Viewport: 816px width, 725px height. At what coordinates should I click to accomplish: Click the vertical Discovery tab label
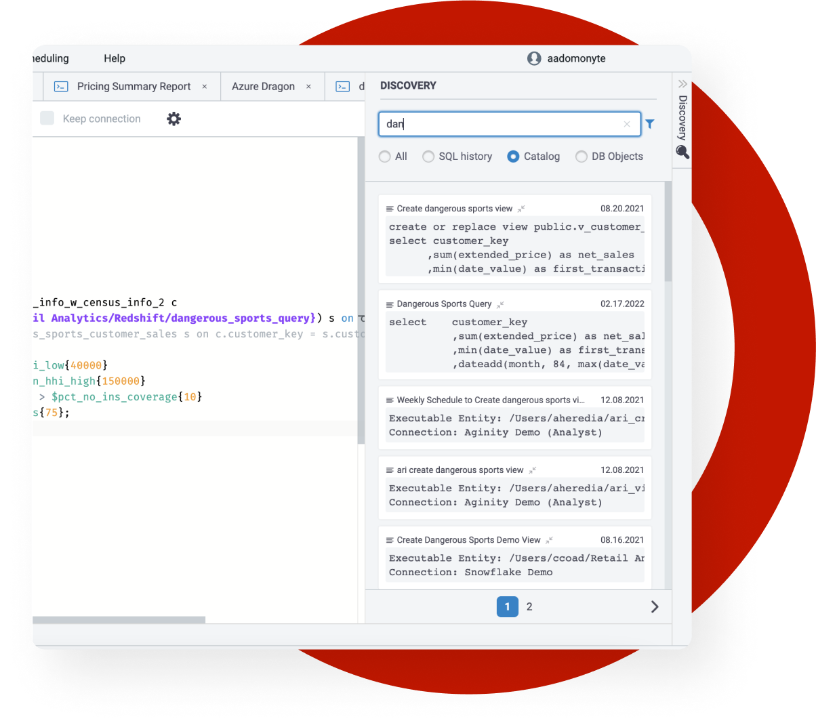click(682, 118)
